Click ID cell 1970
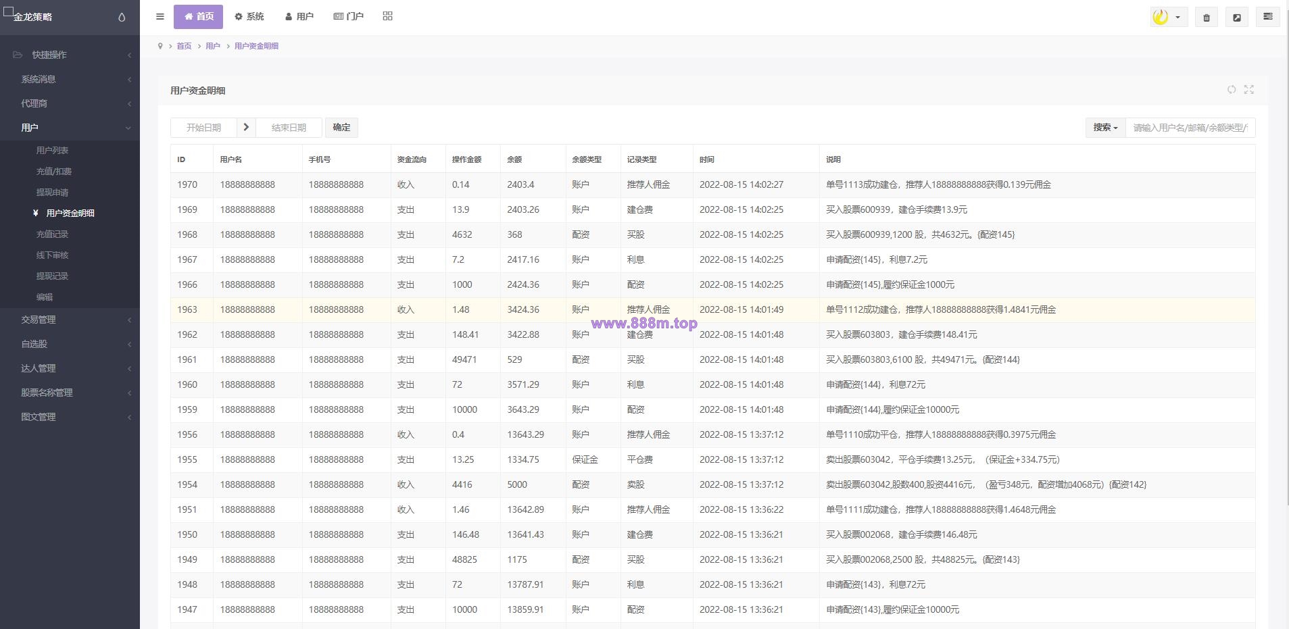This screenshot has height=629, width=1289. (x=187, y=184)
